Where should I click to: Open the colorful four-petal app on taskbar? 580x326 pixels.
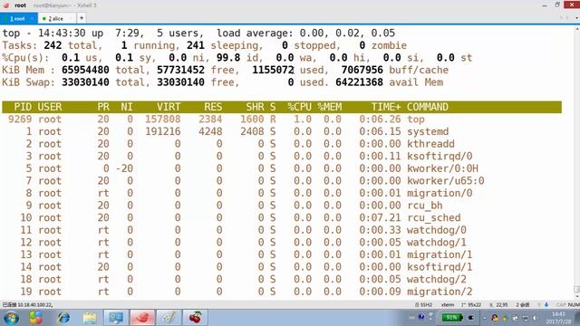36,318
